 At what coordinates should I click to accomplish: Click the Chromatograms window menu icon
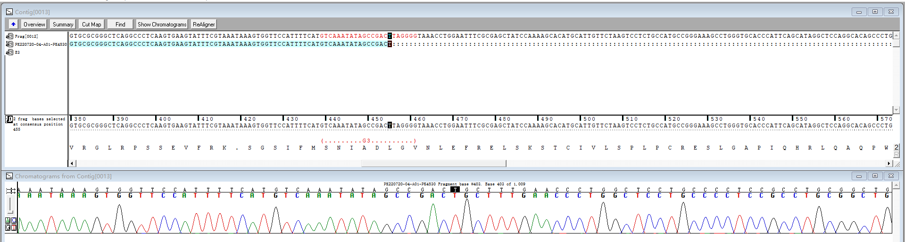(x=9, y=176)
